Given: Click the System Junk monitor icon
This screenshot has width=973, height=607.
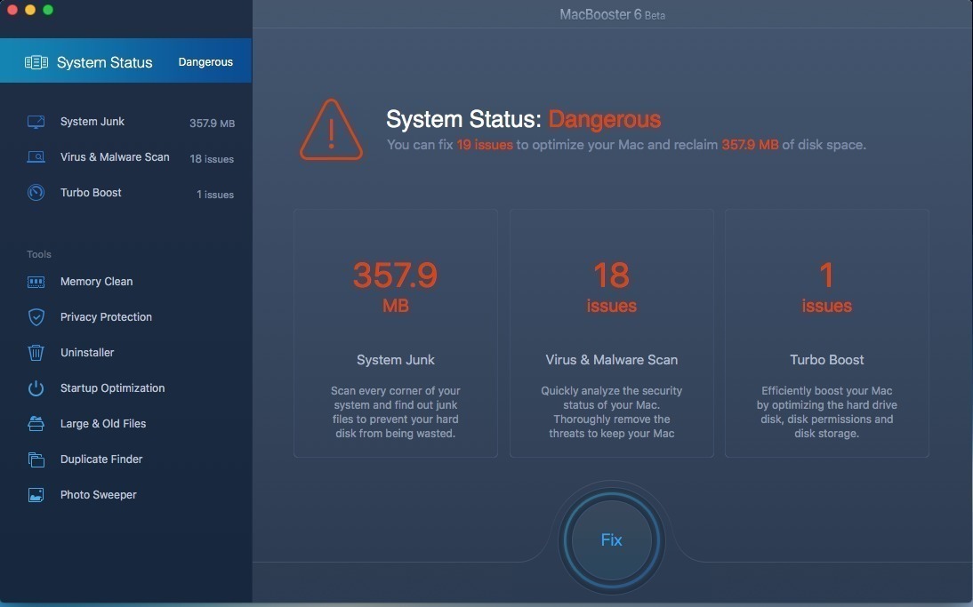Looking at the screenshot, I should pyautogui.click(x=36, y=122).
